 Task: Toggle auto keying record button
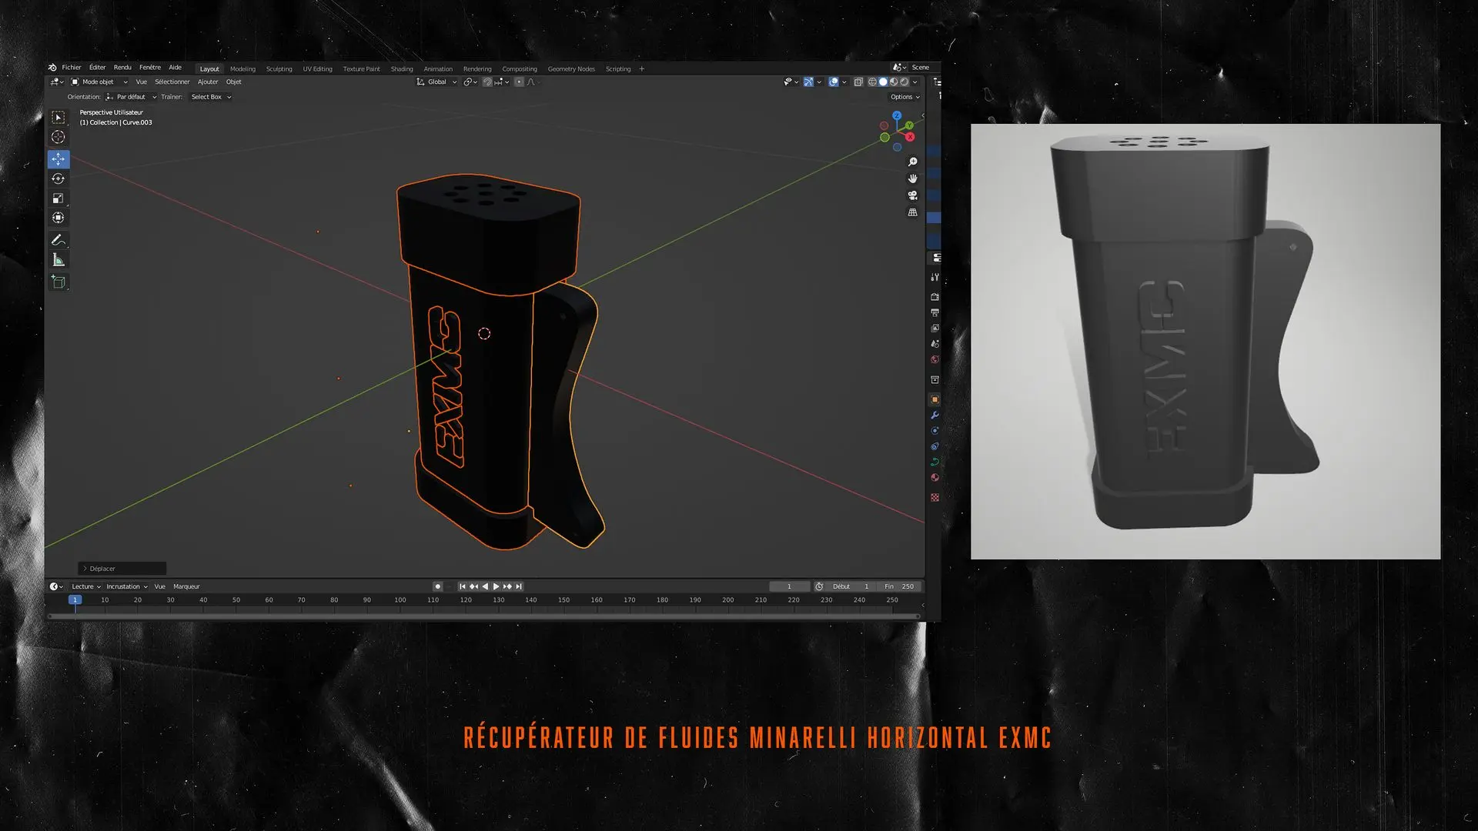point(437,586)
